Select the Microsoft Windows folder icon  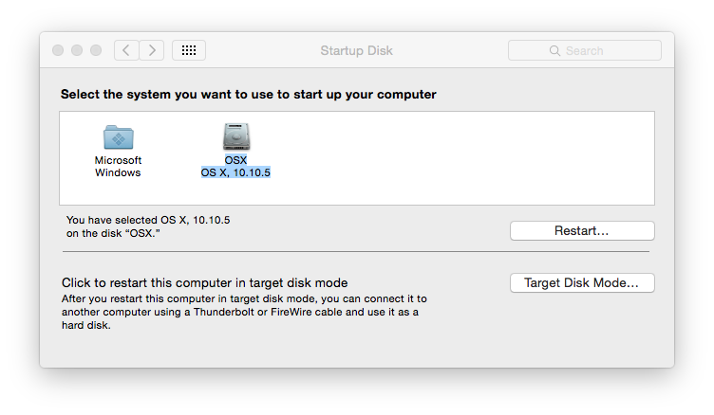tap(119, 137)
